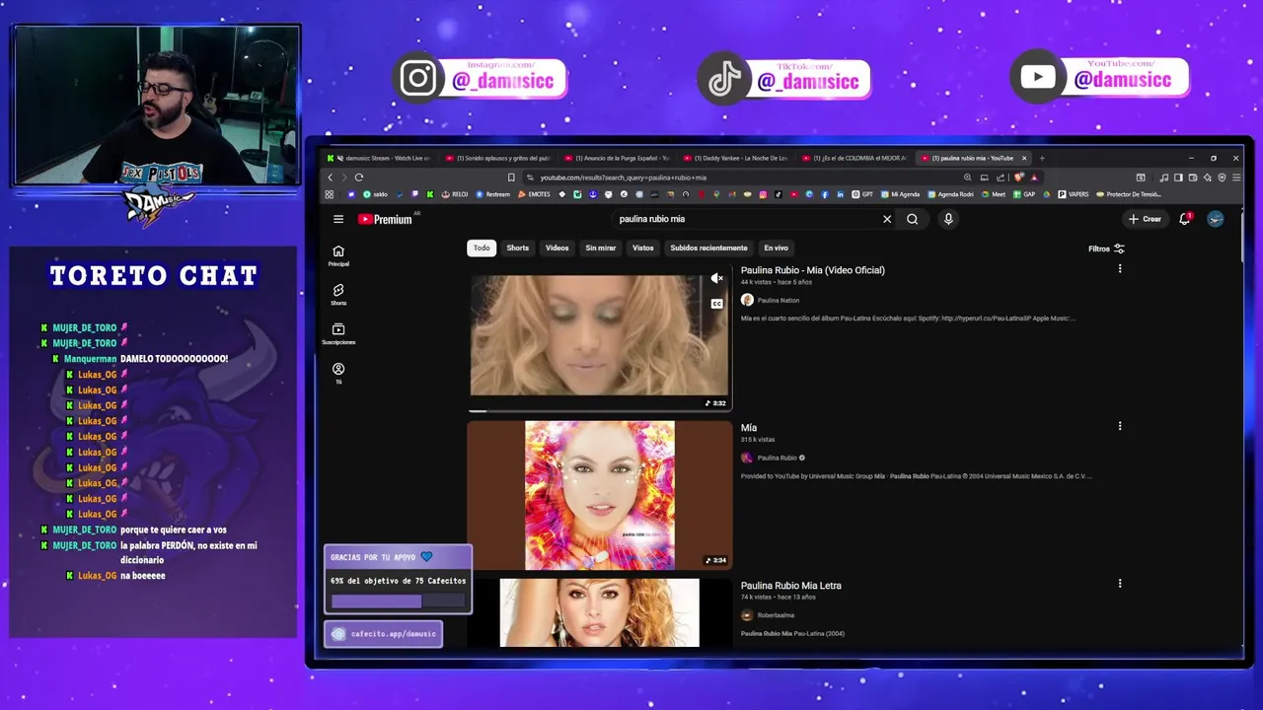Open the cafecito.app/damusic link
The width and height of the screenshot is (1263, 710).
point(384,634)
